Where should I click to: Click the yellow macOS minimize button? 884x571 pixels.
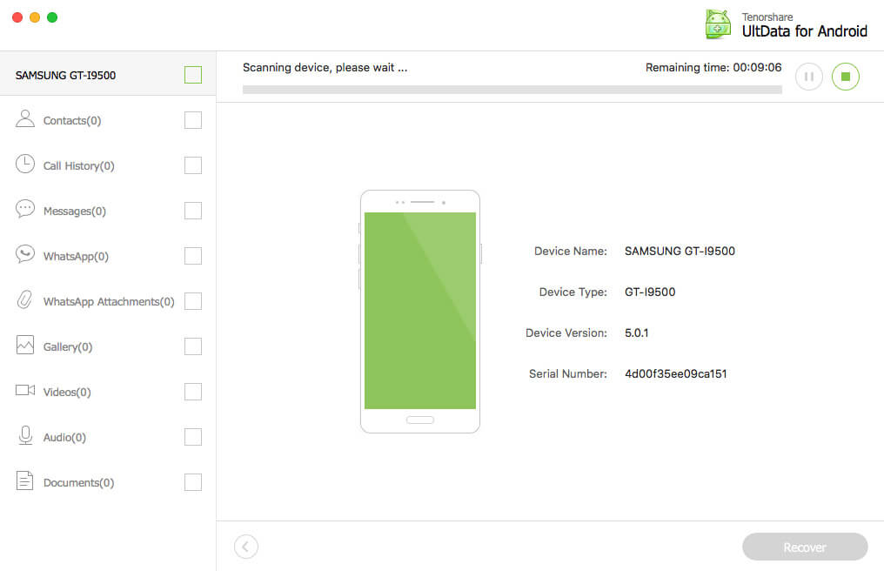35,17
